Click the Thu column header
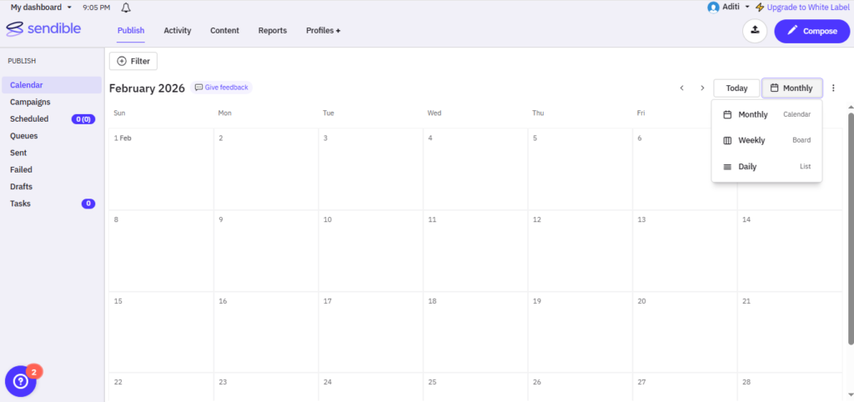 [x=538, y=113]
